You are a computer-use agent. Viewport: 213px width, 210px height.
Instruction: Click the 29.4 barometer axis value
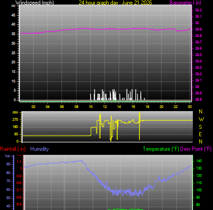198,61
